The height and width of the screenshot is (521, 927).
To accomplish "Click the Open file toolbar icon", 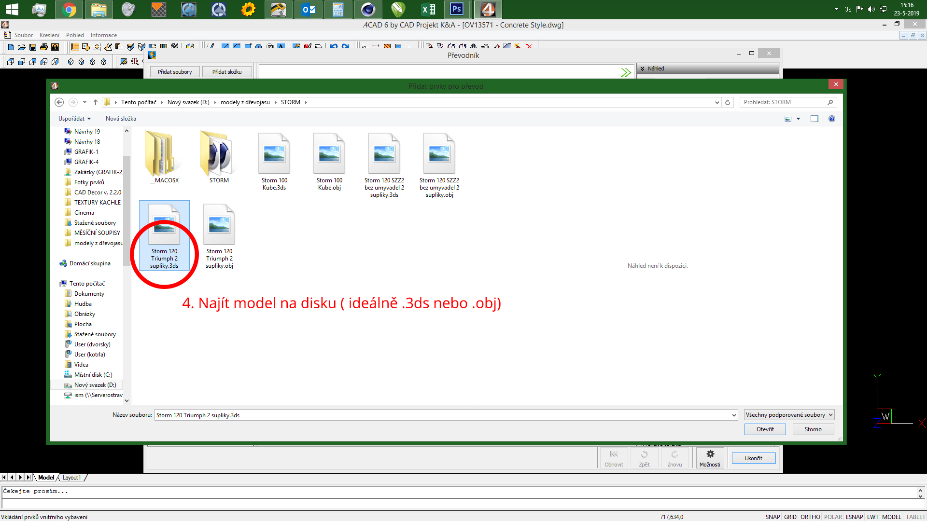I will pyautogui.click(x=21, y=47).
